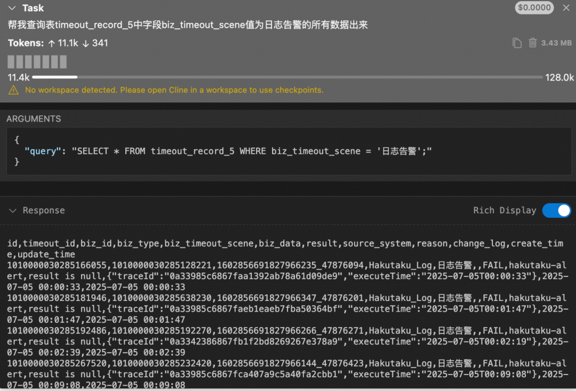576x391 pixels.
Task: Click the 11.4k context used value
Action: [18, 77]
